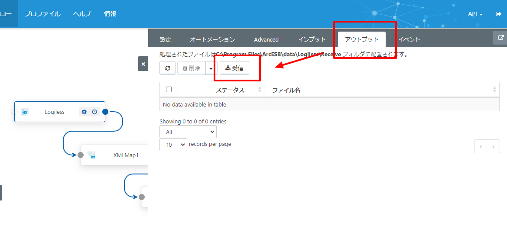Open the panel in new window icon
The width and height of the screenshot is (507, 252).
[500, 38]
